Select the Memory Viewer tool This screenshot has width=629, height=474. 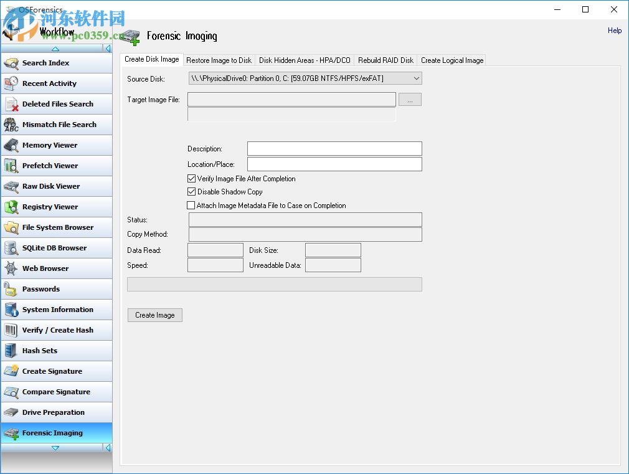[50, 145]
